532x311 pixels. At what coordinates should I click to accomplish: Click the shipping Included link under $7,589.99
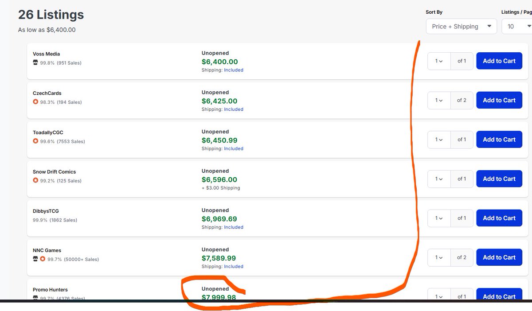tap(234, 267)
